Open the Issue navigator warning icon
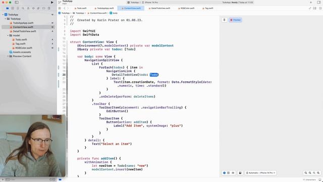 pyautogui.click(x=28, y=8)
